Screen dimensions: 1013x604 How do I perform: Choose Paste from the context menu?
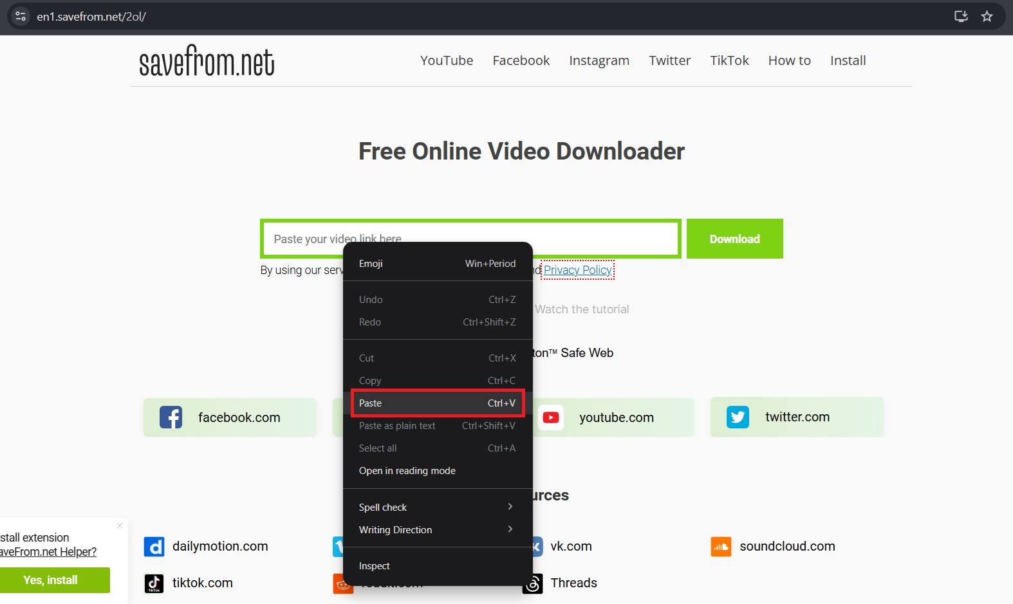tap(438, 403)
